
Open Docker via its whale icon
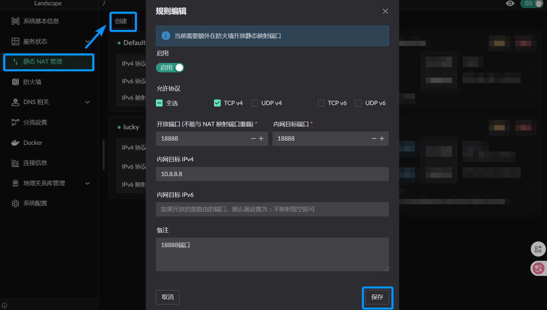[15, 143]
